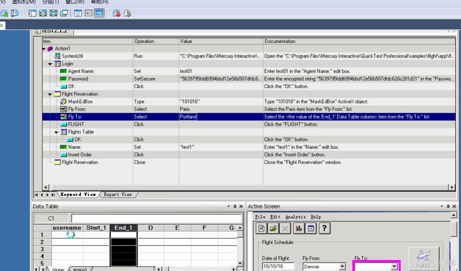461x271 pixels.
Task: Switch to the Expert View tab
Action: tap(118, 194)
